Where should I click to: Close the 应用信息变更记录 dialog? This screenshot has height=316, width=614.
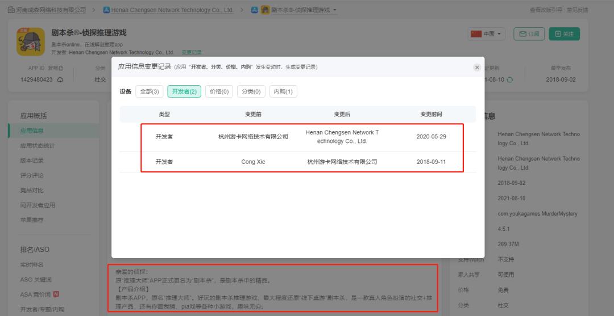pyautogui.click(x=476, y=68)
